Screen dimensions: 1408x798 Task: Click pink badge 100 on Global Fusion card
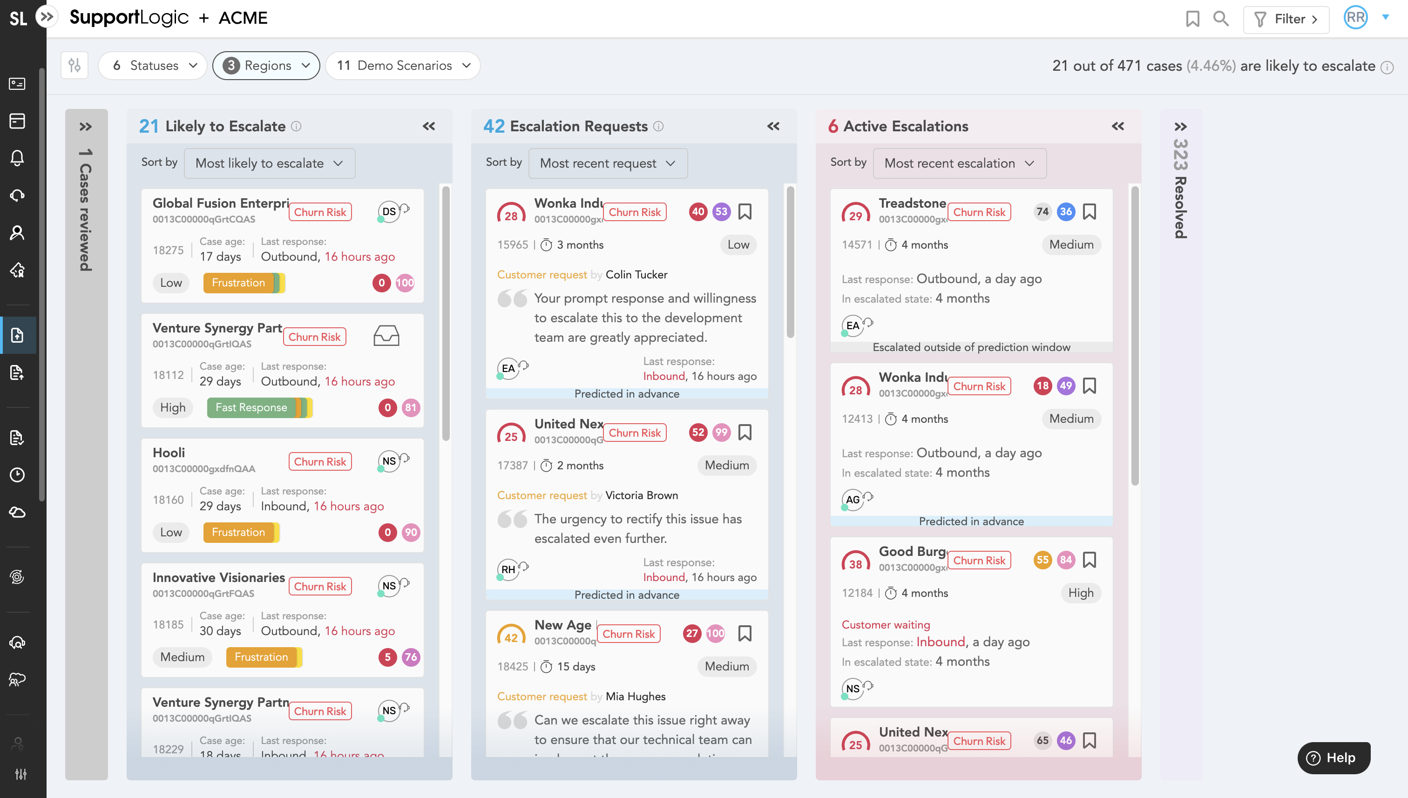[405, 283]
